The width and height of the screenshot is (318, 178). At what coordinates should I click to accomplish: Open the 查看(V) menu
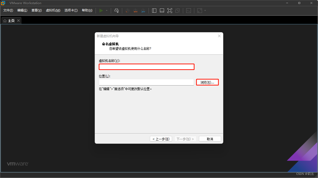coord(36,10)
